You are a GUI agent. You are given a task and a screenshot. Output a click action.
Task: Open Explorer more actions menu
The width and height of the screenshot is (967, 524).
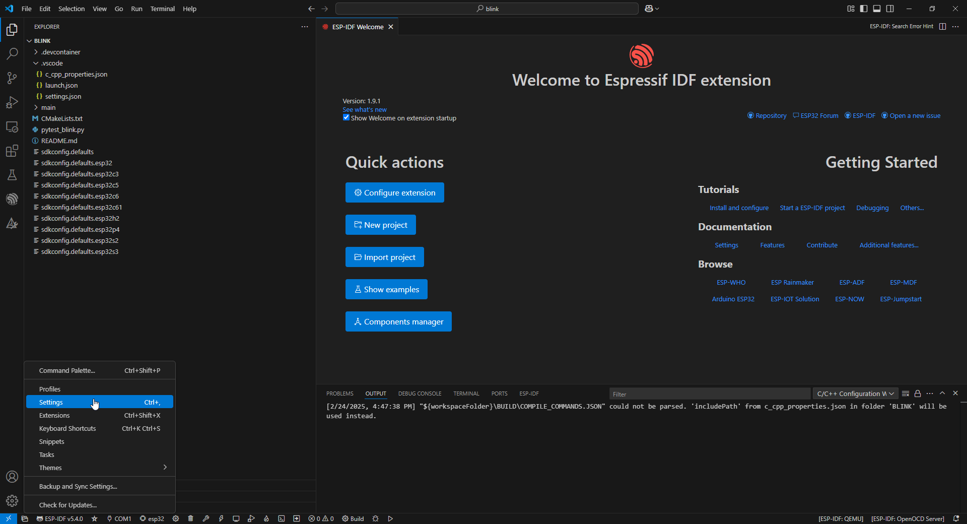point(305,27)
